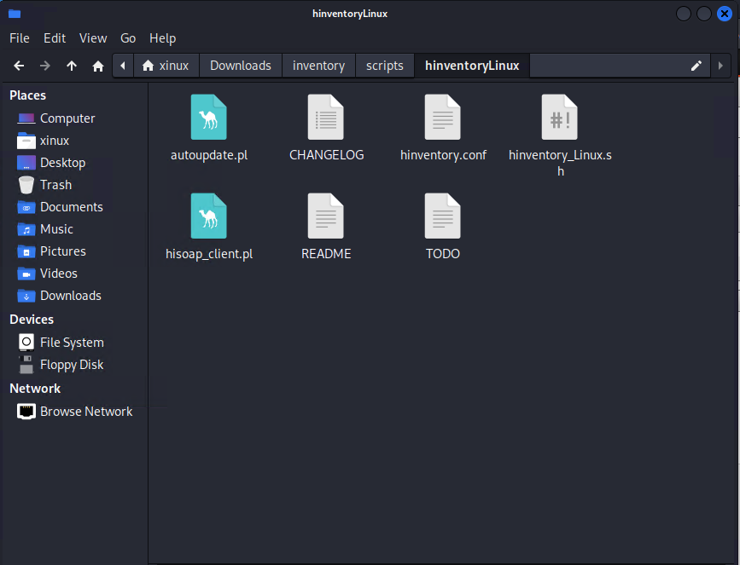This screenshot has width=740, height=565.
Task: Navigate to parent folder with up arrow
Action: pyautogui.click(x=72, y=66)
